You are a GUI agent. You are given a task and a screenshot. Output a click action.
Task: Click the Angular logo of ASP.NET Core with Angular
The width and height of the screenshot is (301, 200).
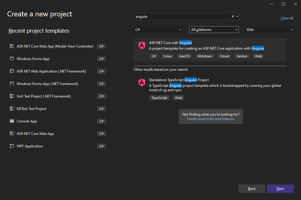pos(142,45)
